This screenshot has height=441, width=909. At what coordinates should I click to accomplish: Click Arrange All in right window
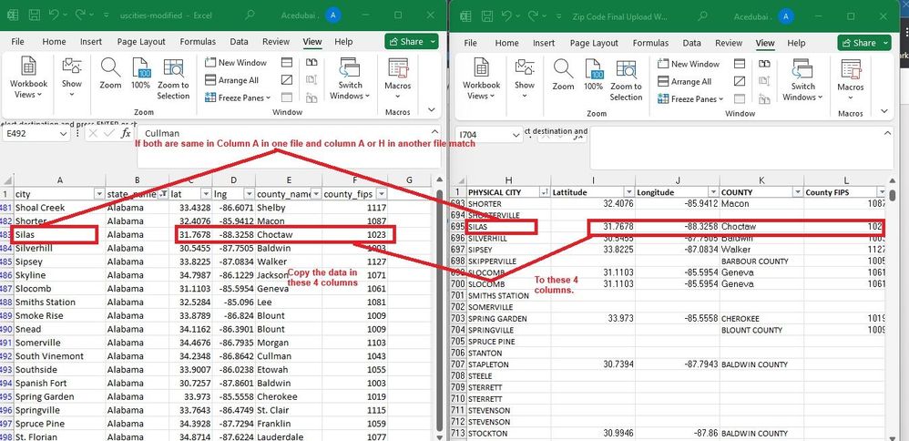(685, 82)
